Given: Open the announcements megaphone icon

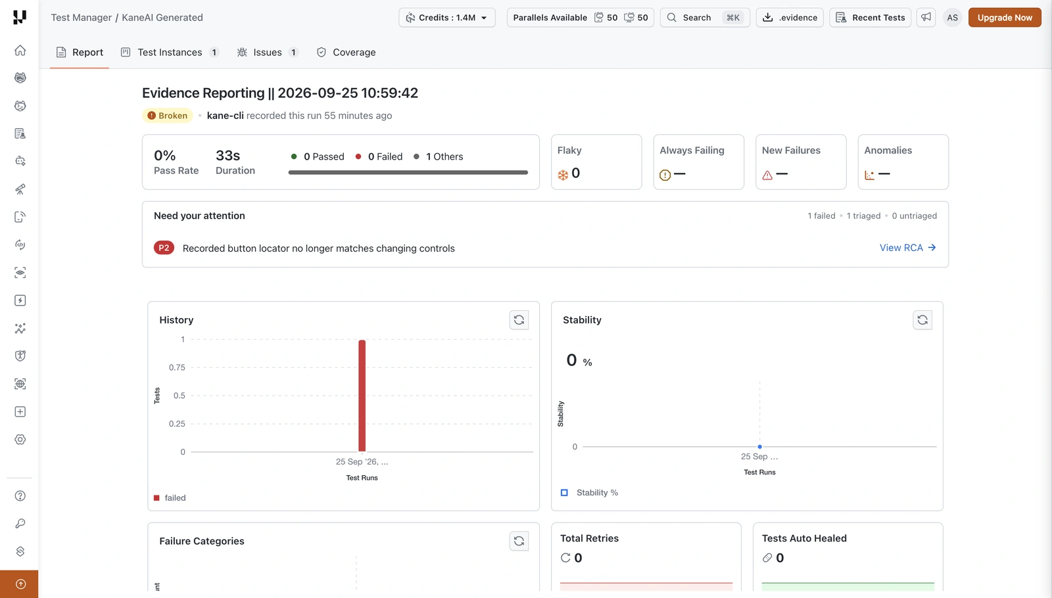Looking at the screenshot, I should point(926,18).
